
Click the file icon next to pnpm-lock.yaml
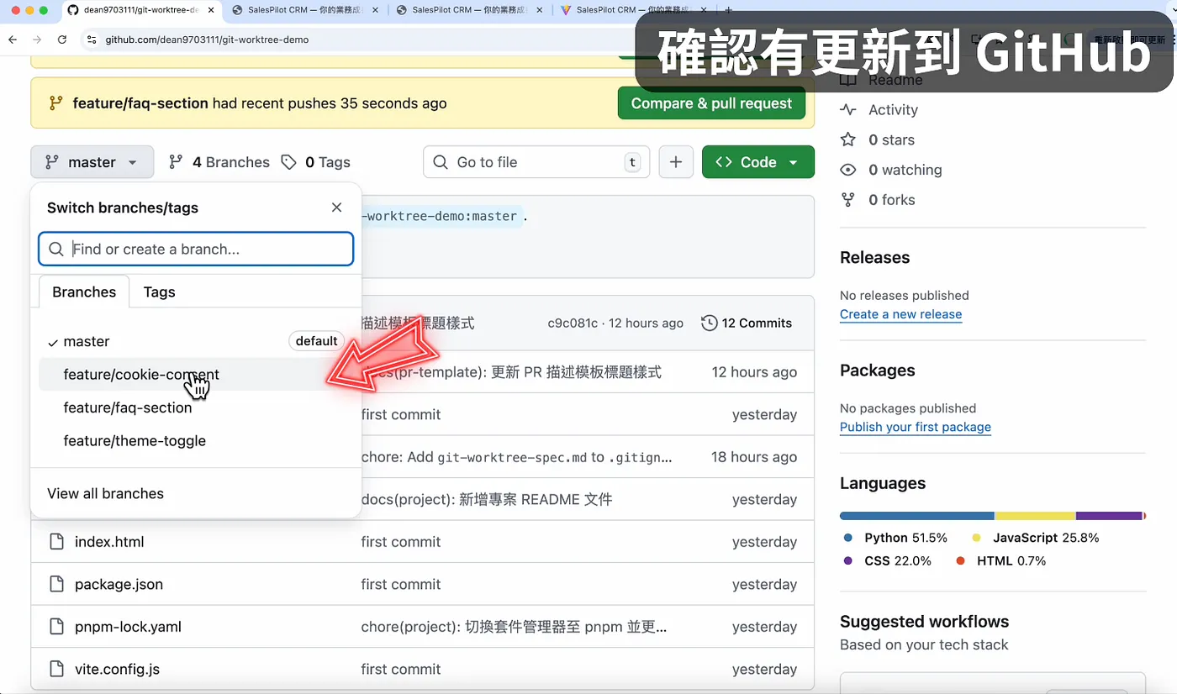pyautogui.click(x=56, y=627)
